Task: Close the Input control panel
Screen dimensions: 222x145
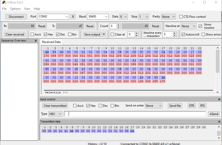Action: point(219,99)
